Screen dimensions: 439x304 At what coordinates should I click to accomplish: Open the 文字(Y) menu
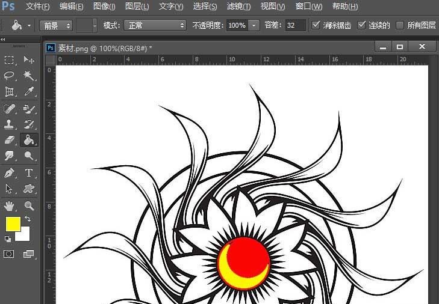171,6
